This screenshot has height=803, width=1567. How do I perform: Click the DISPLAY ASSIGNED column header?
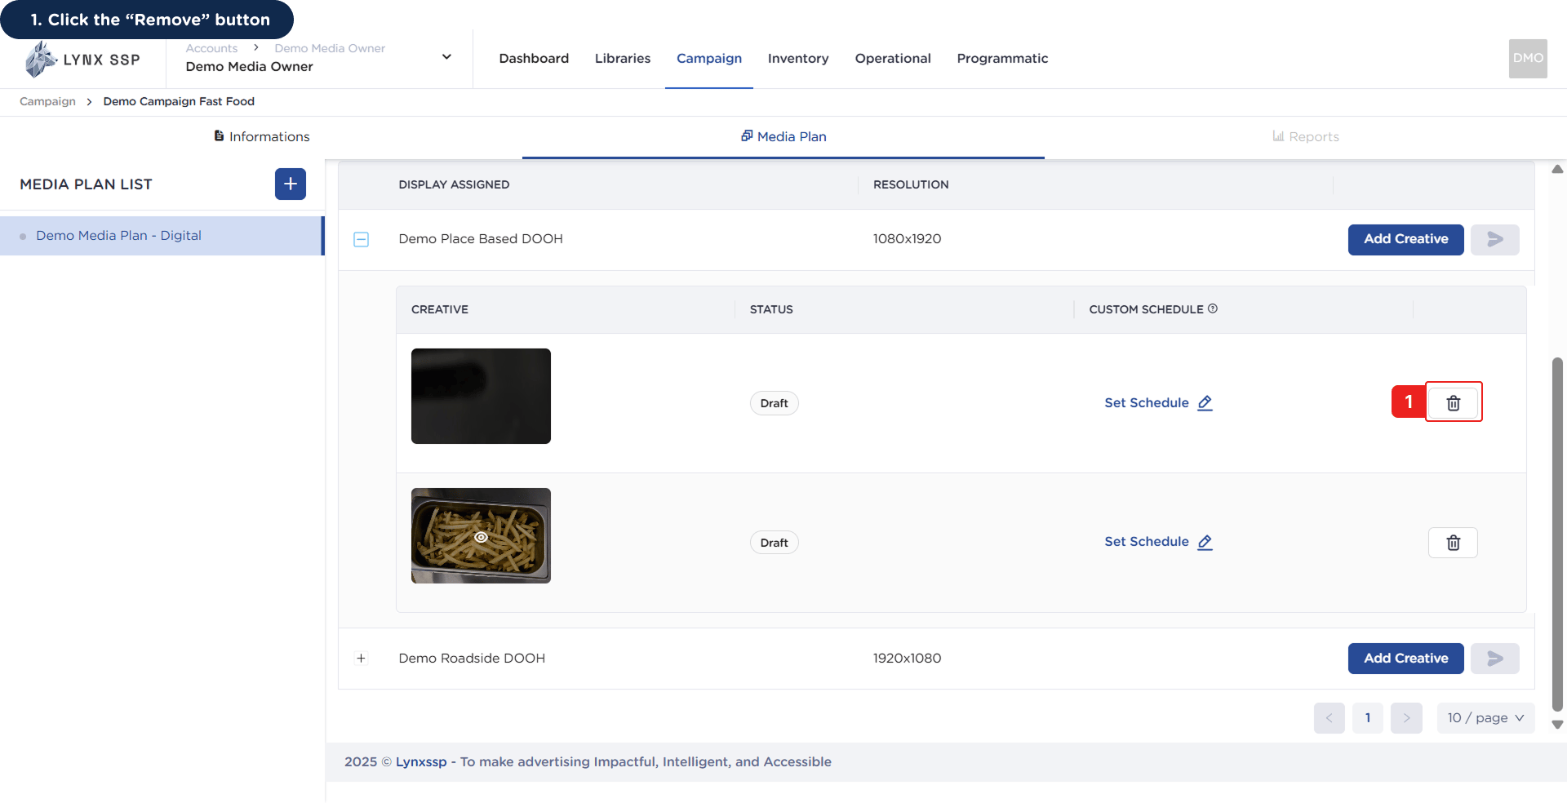(x=454, y=184)
